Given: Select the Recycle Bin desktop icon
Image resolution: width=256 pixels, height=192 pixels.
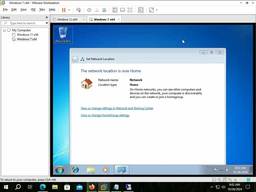Looking at the screenshot, I should point(63,35).
